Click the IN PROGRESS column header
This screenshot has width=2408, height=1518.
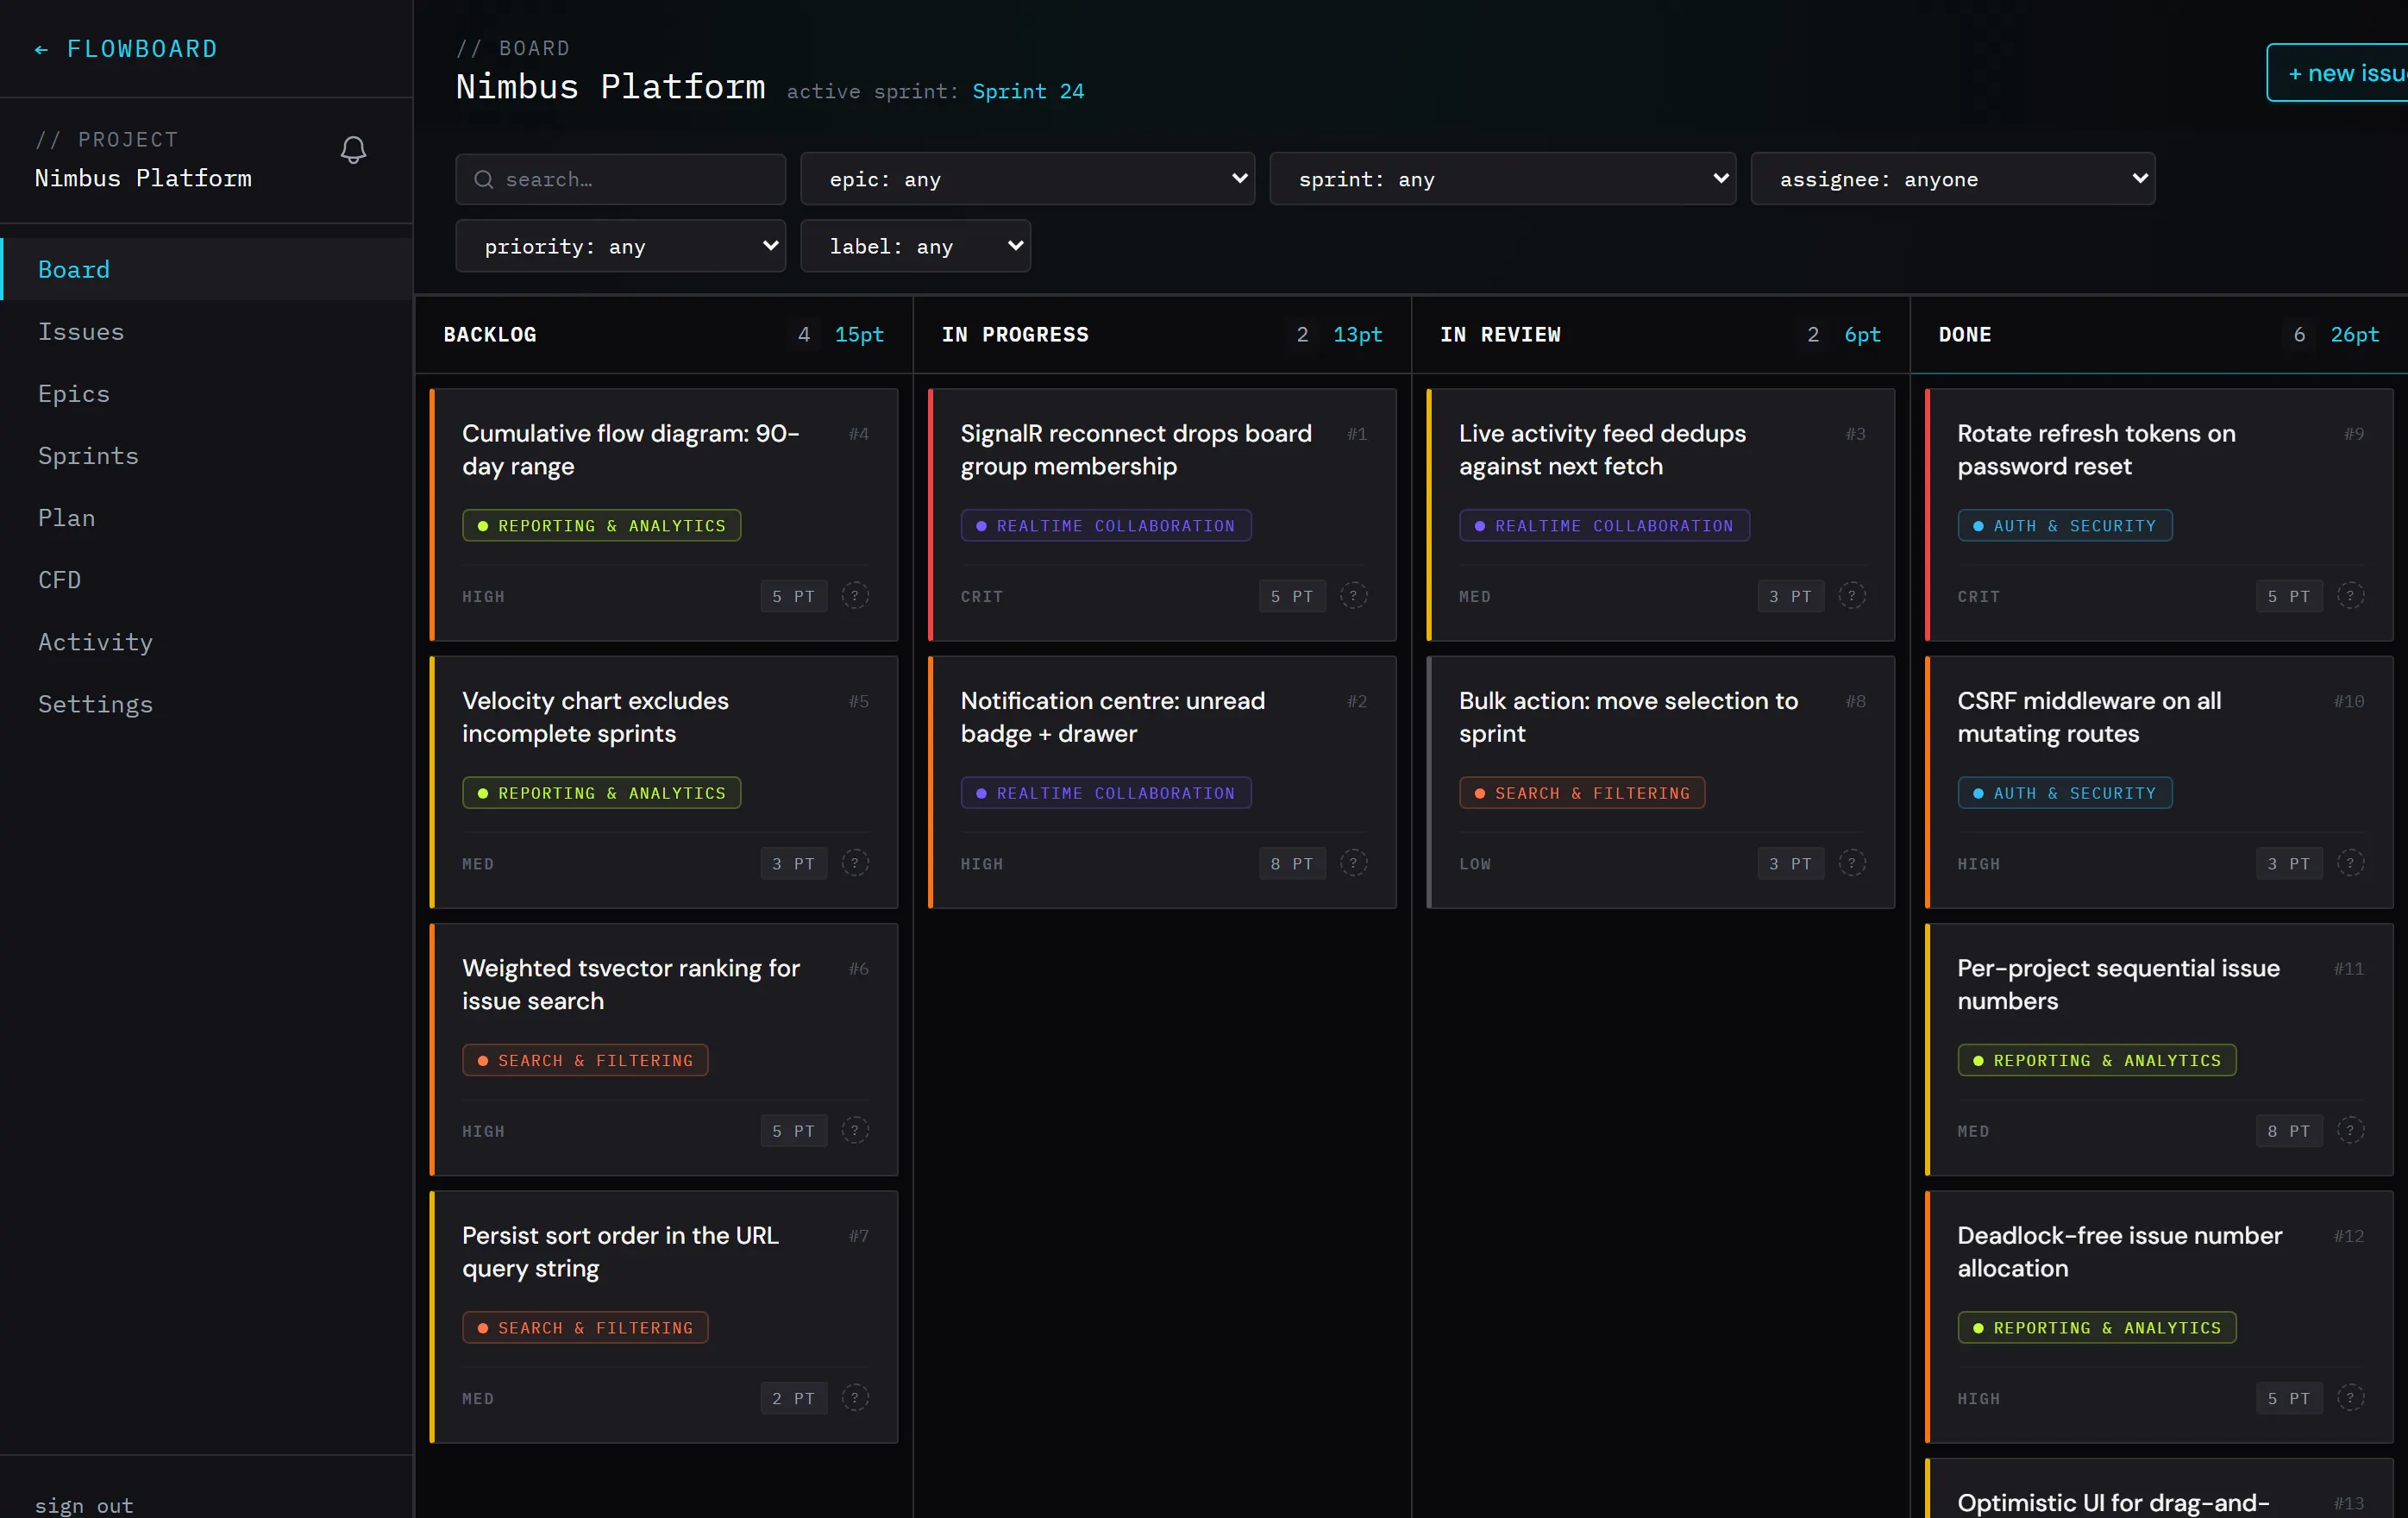pyautogui.click(x=1015, y=334)
